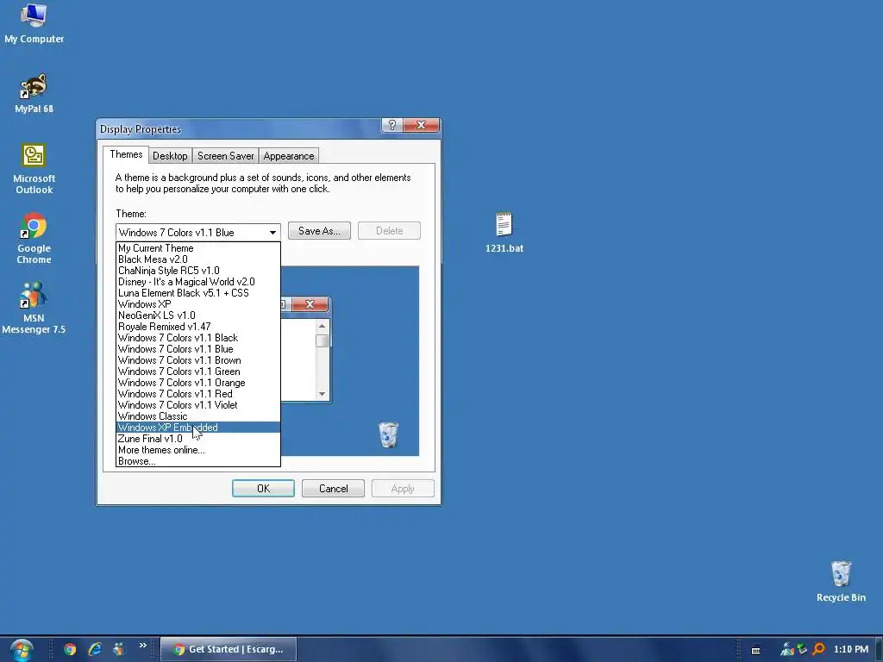Click the on-screen keyboard tray icon
Image resolution: width=883 pixels, height=662 pixels.
[755, 650]
